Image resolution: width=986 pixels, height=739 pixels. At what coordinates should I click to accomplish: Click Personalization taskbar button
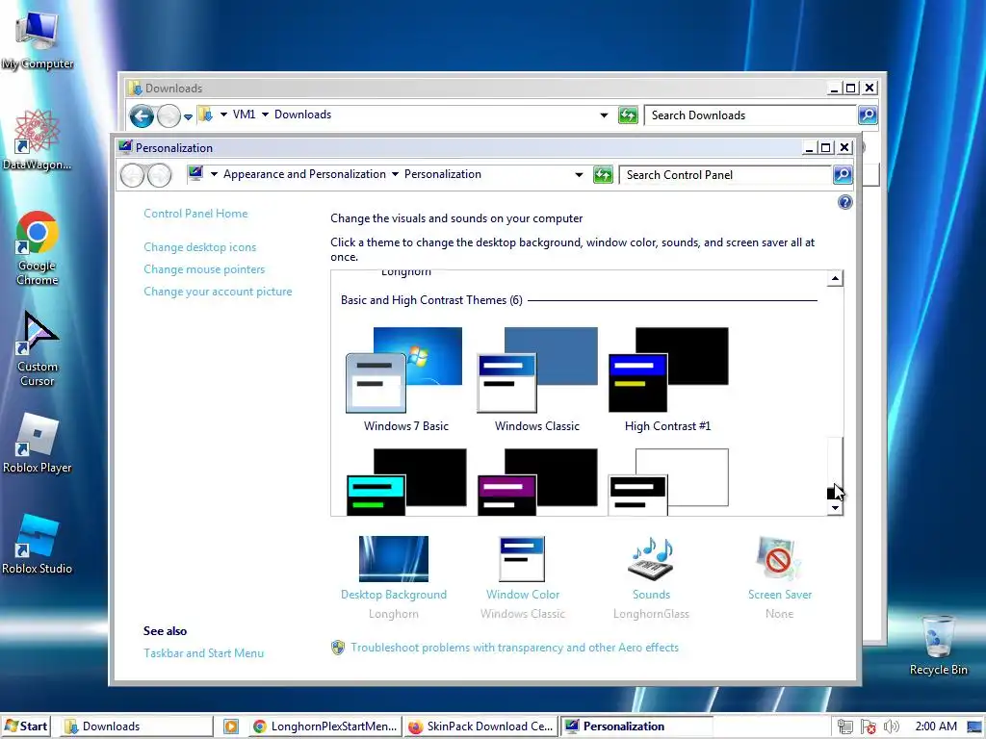click(x=636, y=726)
